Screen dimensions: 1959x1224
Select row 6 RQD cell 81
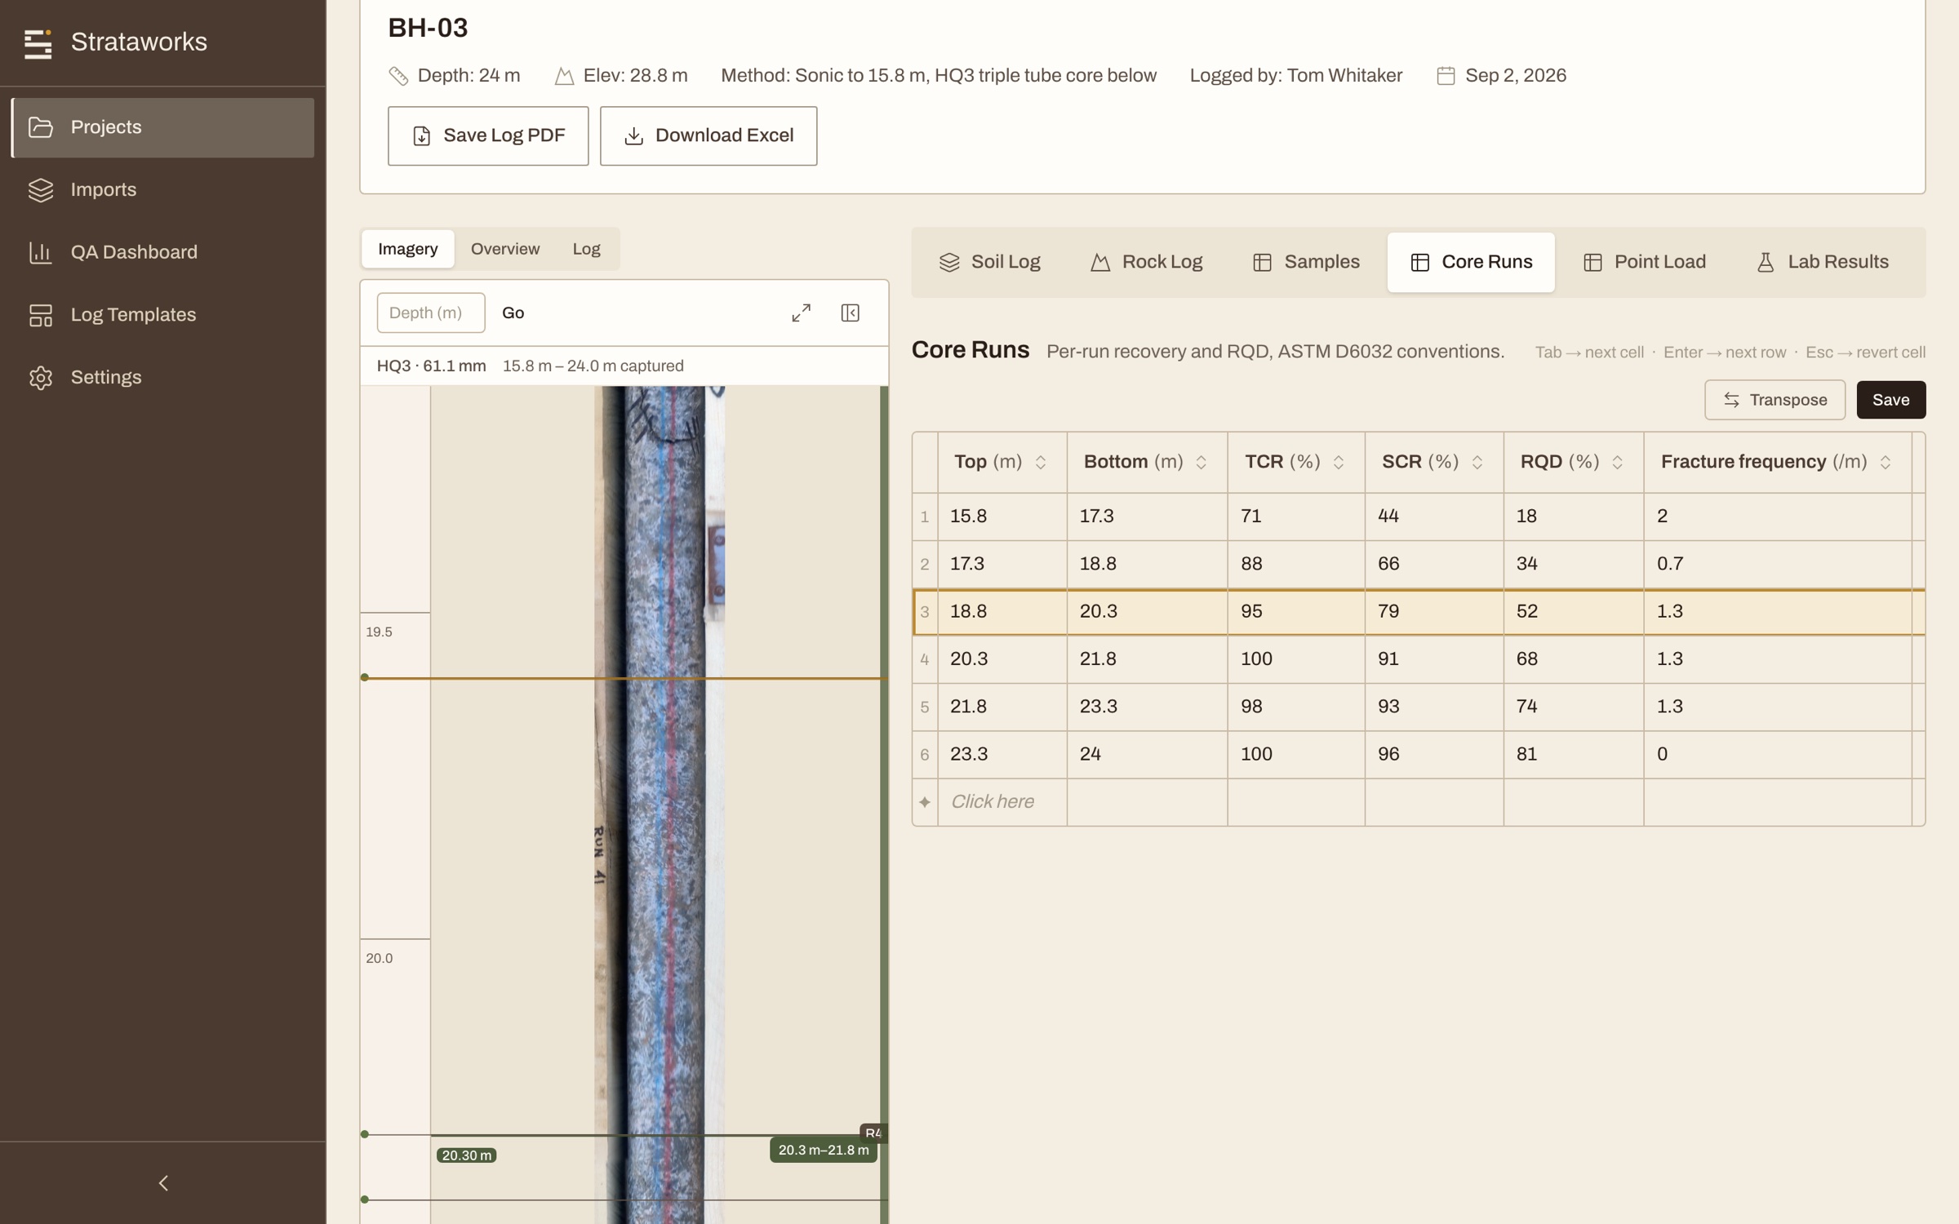click(1574, 754)
